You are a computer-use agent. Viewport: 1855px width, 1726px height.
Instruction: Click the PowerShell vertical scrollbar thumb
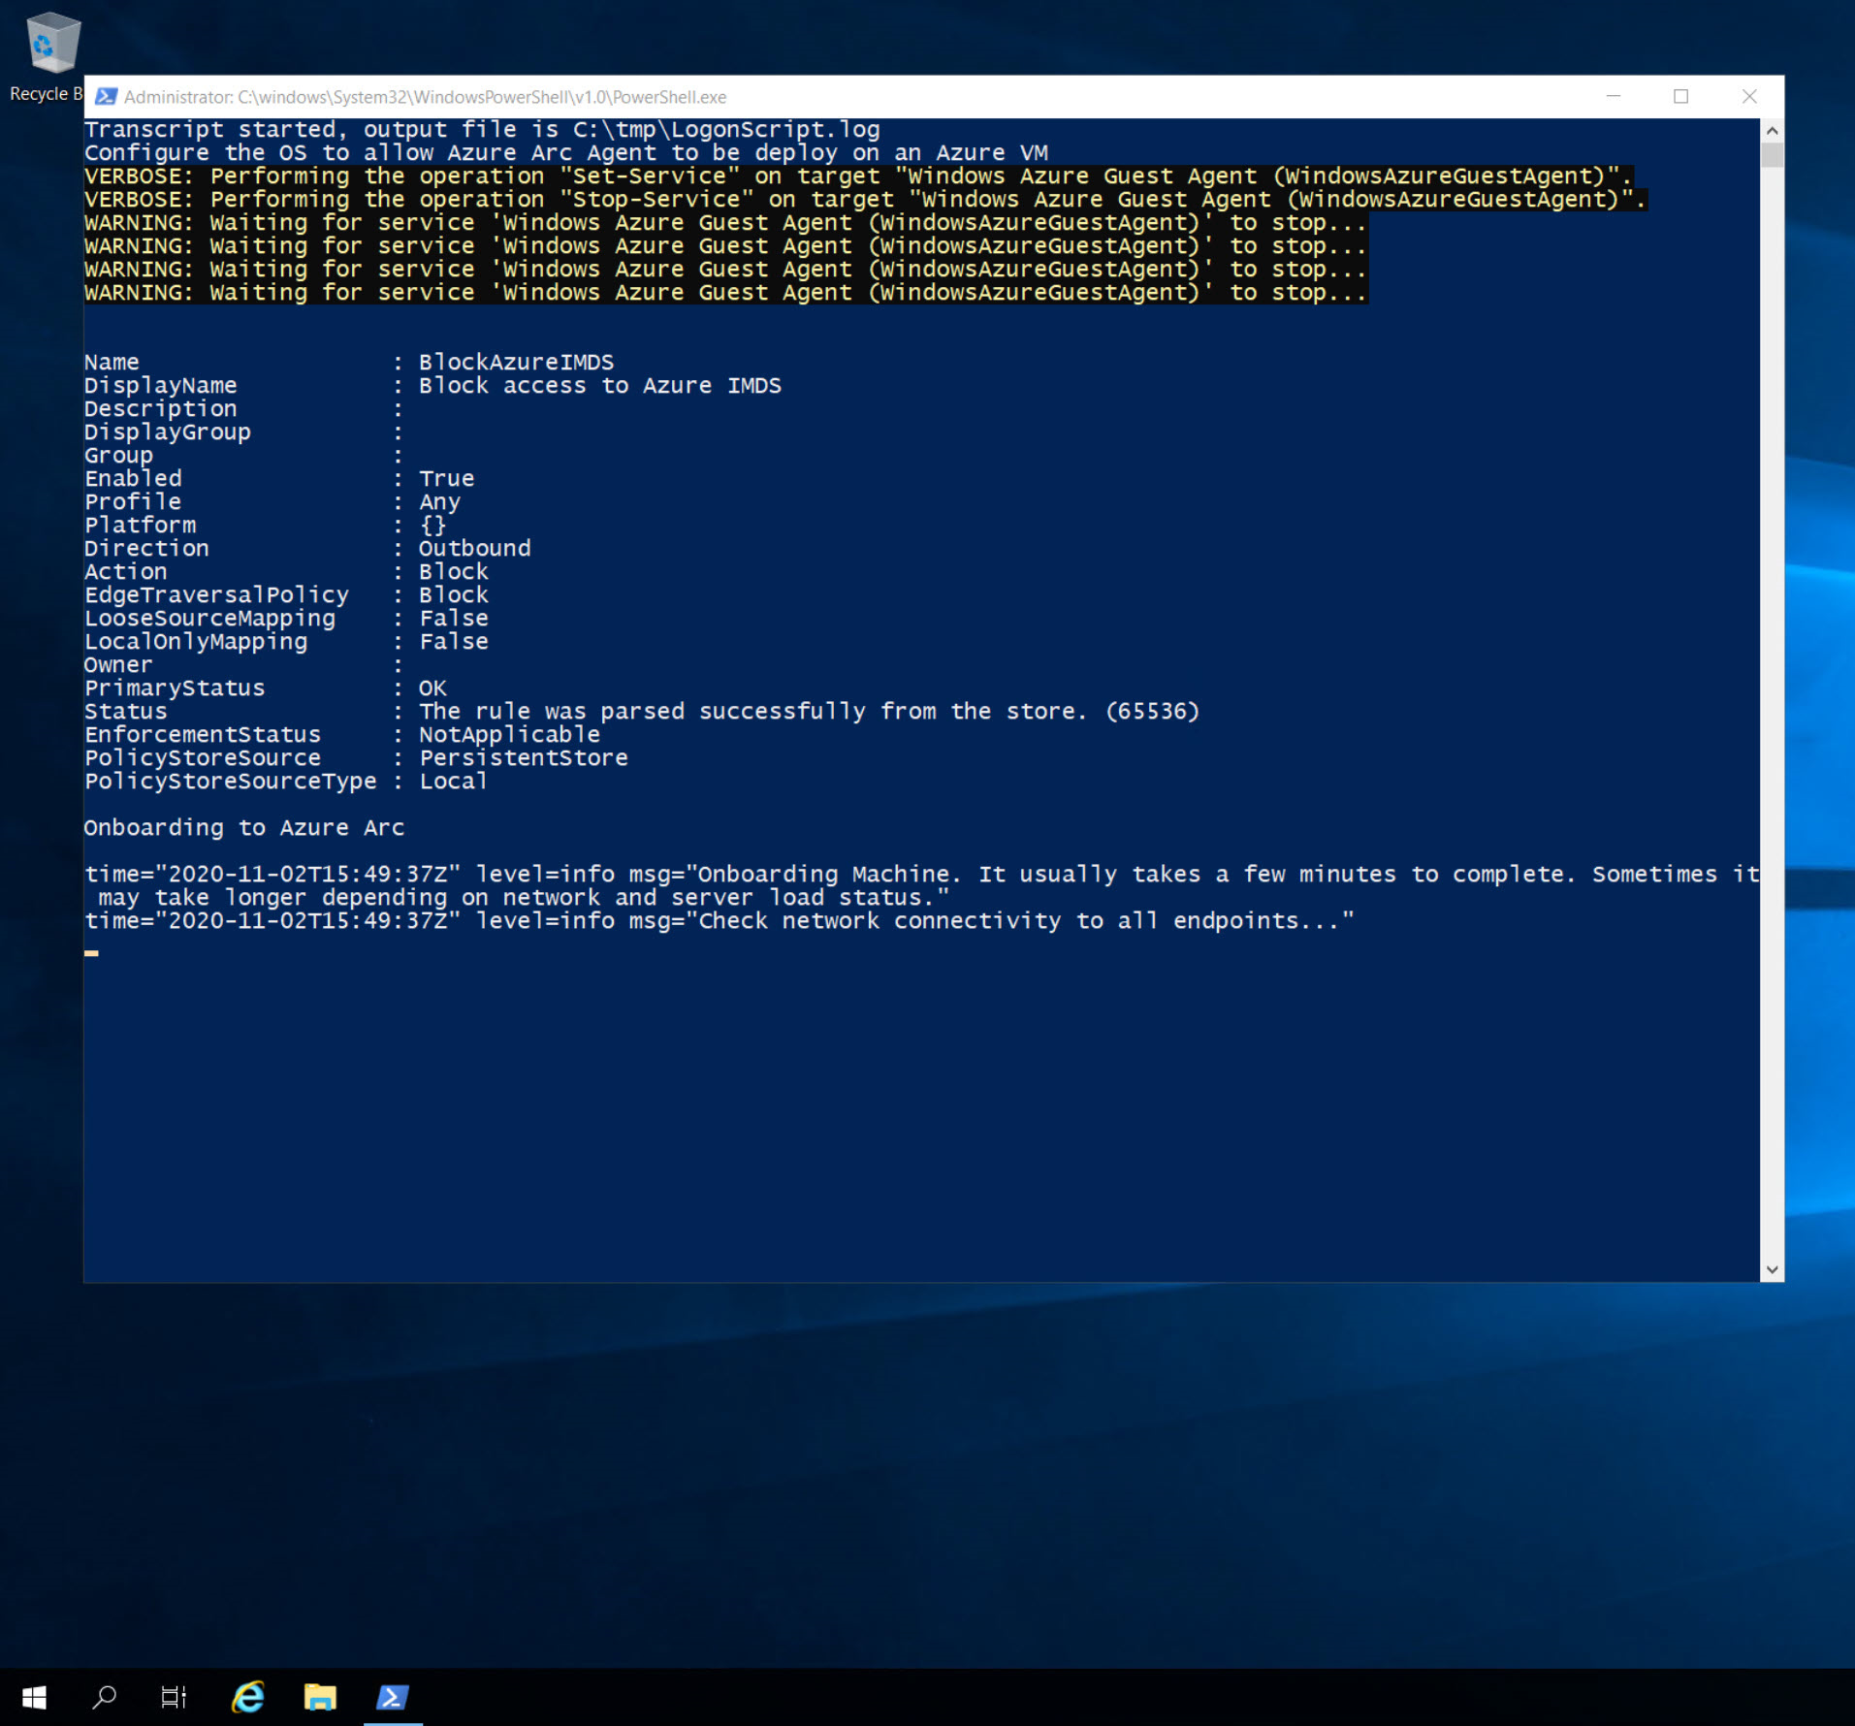1773,155
